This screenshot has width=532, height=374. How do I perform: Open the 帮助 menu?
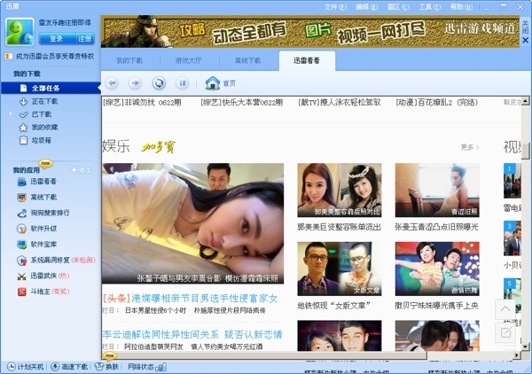point(461,7)
